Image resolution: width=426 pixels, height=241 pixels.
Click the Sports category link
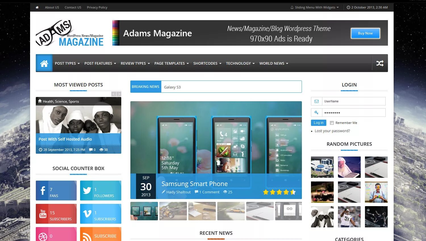click(74, 102)
